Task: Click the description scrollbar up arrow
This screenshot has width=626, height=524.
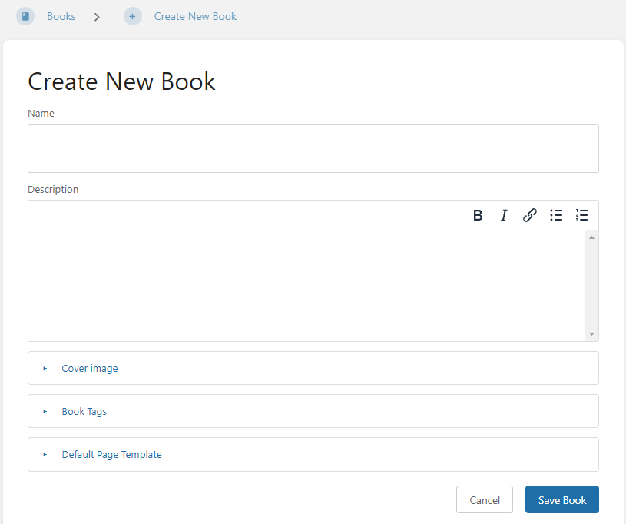Action: tap(591, 237)
